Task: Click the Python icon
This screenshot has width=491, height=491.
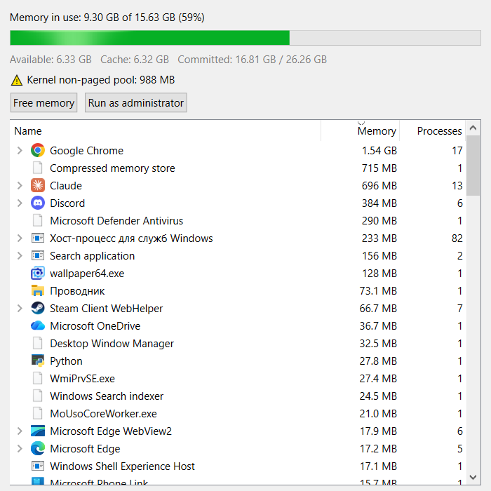Action: click(38, 361)
